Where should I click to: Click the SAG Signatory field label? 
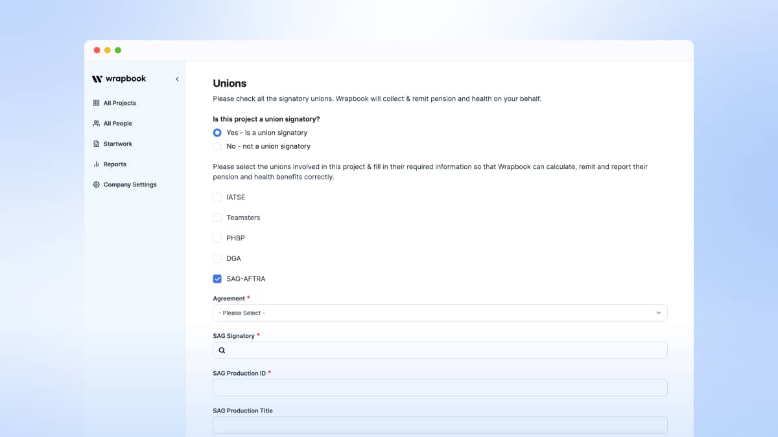[x=233, y=336]
